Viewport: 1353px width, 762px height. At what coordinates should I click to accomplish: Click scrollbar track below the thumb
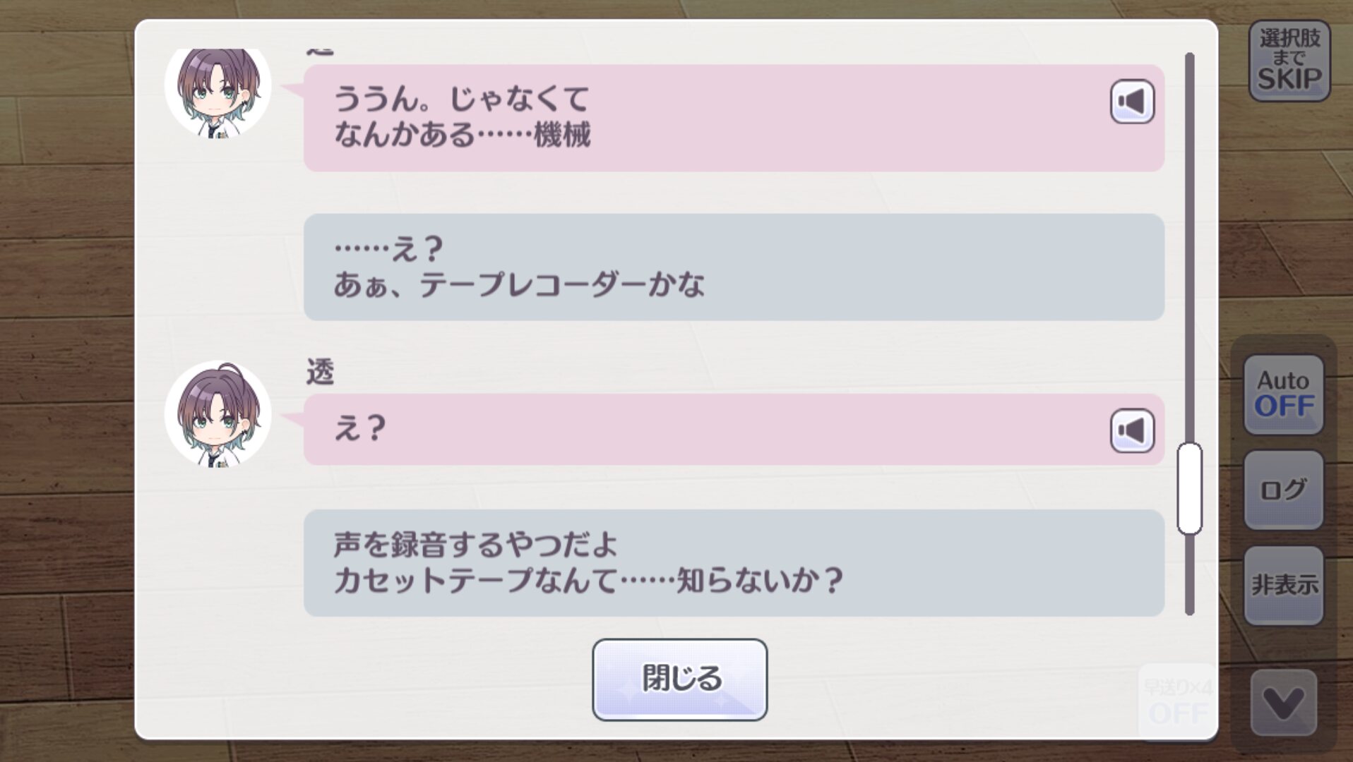pos(1189,575)
